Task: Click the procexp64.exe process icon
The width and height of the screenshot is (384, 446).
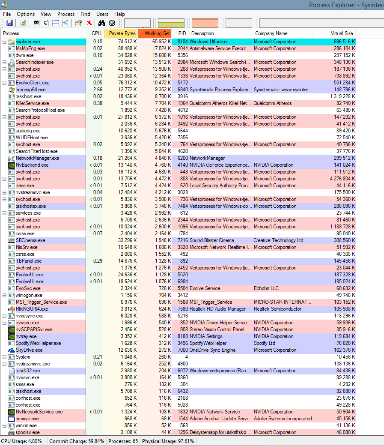Action: tap(12, 90)
